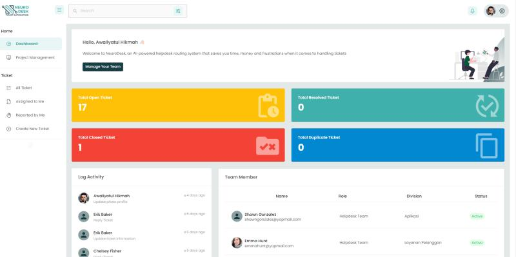Toggle the sidebar hamburger menu button
Image resolution: width=516 pixels, height=257 pixels.
59,10
